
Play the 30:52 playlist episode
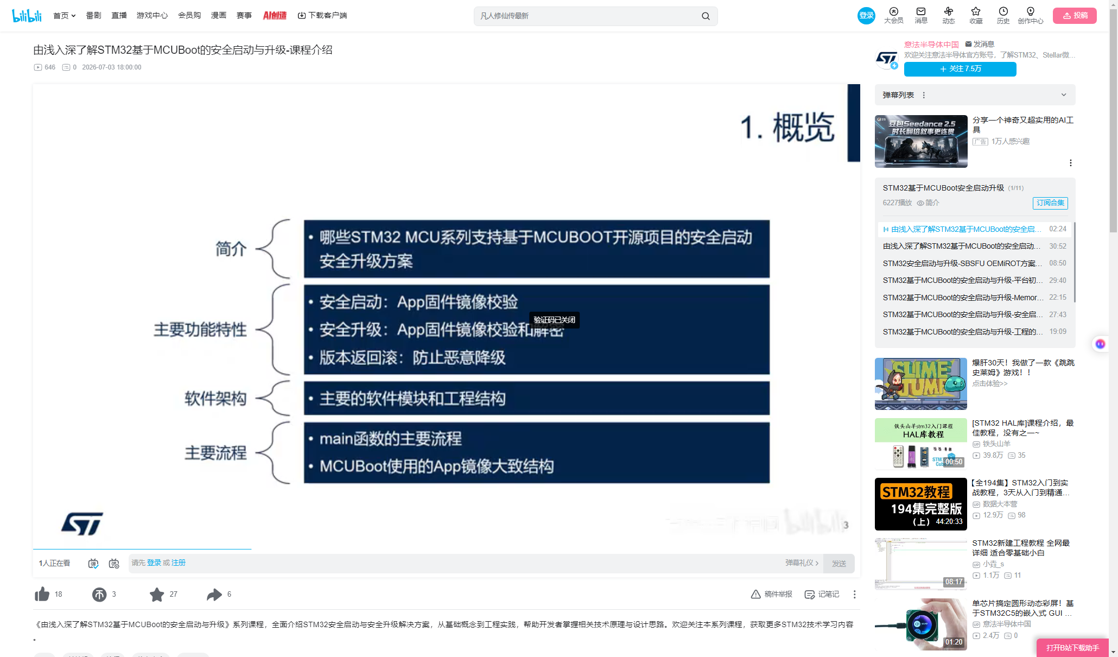pos(975,247)
